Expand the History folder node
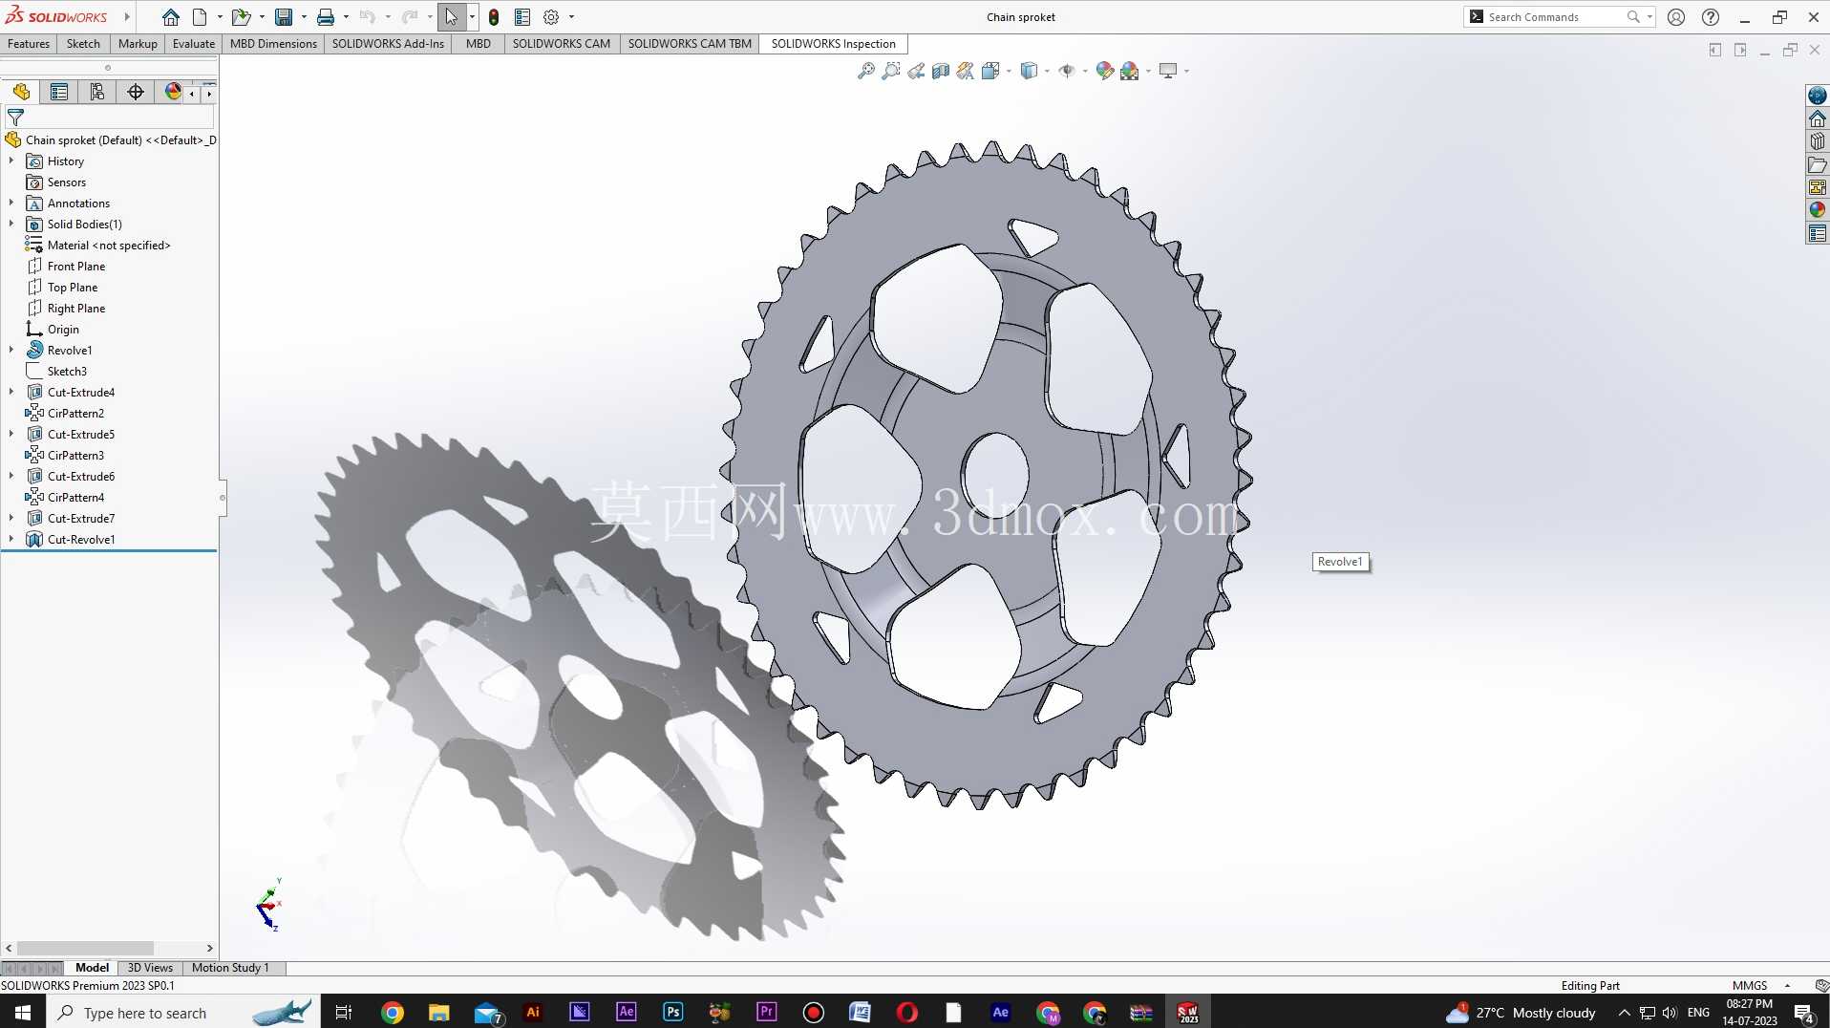This screenshot has height=1028, width=1830. (11, 161)
